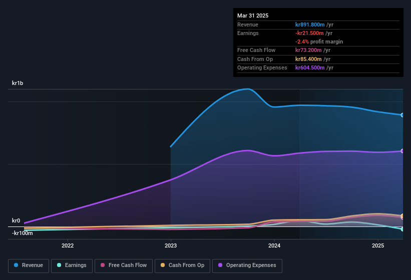Click the kr73.200m free cash flow value
Image resolution: width=411 pixels, height=280 pixels.
click(x=308, y=50)
